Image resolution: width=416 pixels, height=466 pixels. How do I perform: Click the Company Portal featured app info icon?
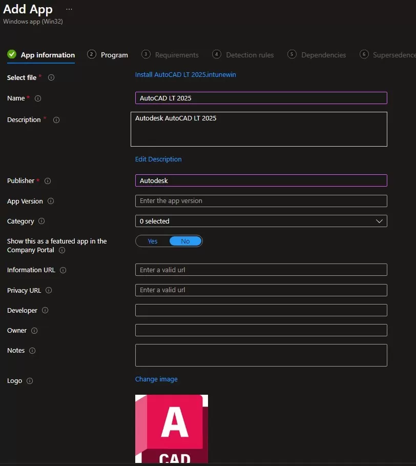pyautogui.click(x=62, y=250)
